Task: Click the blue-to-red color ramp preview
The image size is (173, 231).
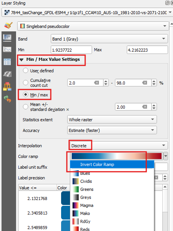Action: [x=116, y=156]
